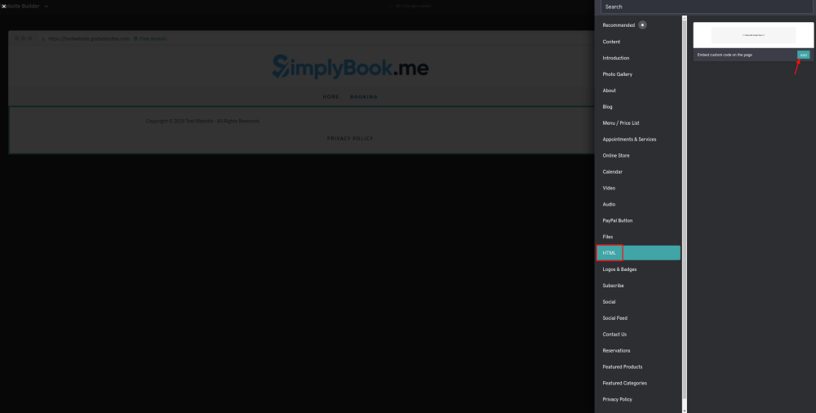
Task: Click the Booking link in site navigation
Action: pyautogui.click(x=363, y=97)
